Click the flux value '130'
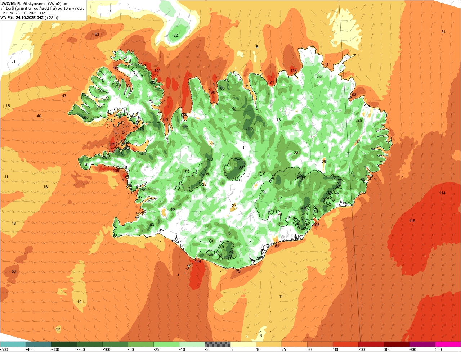The height and width of the screenshot is (352, 461). click(212, 92)
